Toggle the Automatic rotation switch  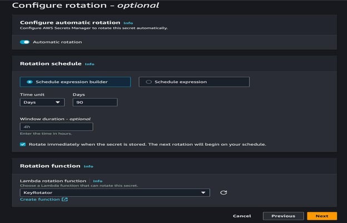coord(25,42)
